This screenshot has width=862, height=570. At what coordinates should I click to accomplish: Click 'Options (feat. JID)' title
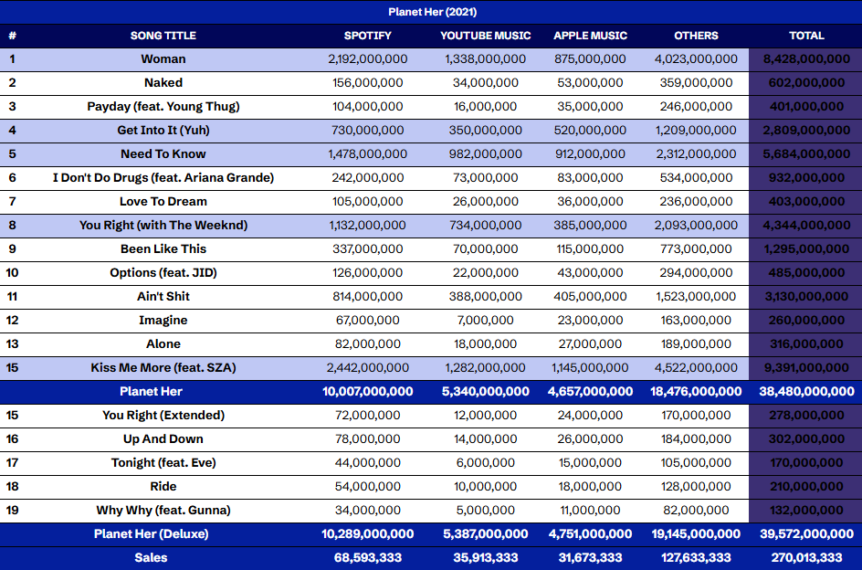pos(163,273)
